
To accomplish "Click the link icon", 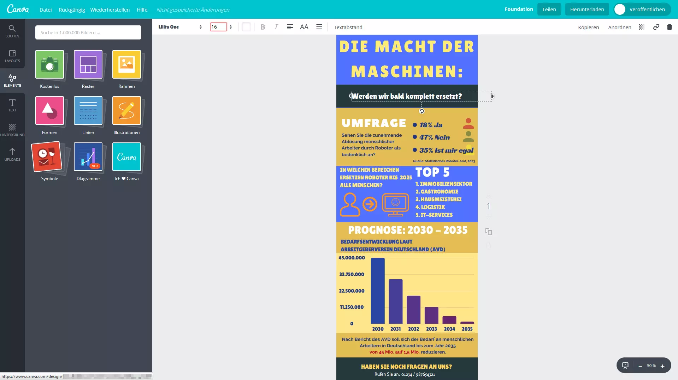I will pyautogui.click(x=656, y=27).
